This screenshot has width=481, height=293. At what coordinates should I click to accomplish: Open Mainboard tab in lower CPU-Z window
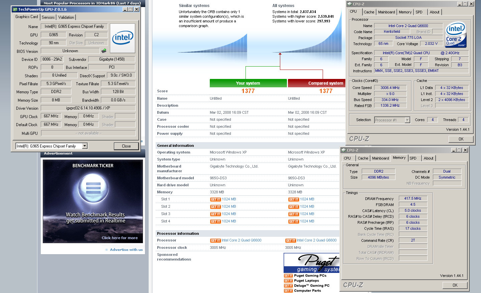380,158
